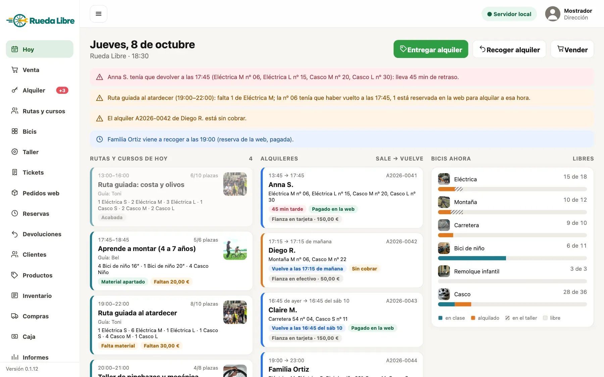The height and width of the screenshot is (377, 604).
Task: Click the 'Faltan 20,00 €' tag
Action: tap(171, 282)
